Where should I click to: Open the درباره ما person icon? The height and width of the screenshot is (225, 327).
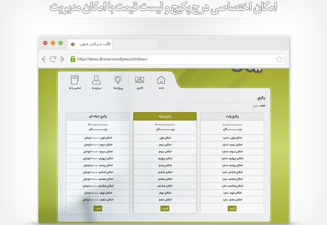(x=96, y=83)
